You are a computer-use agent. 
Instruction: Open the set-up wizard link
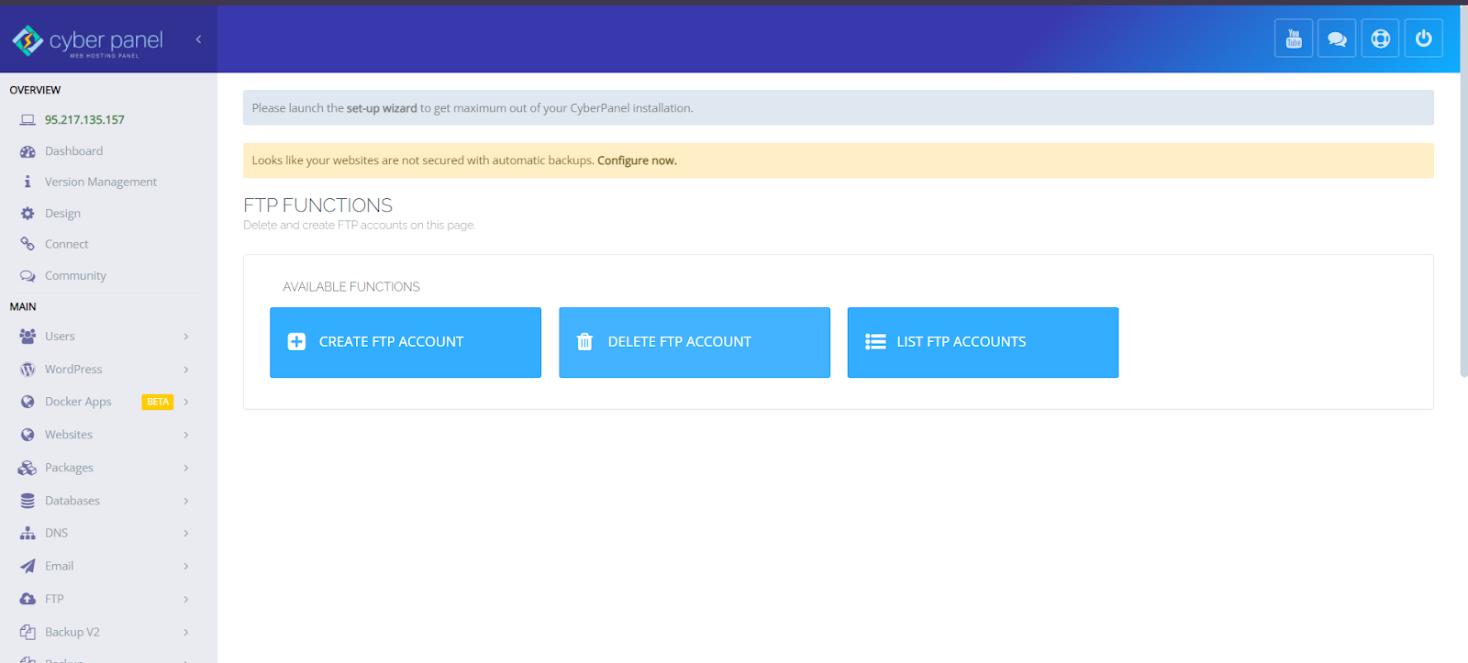click(382, 108)
